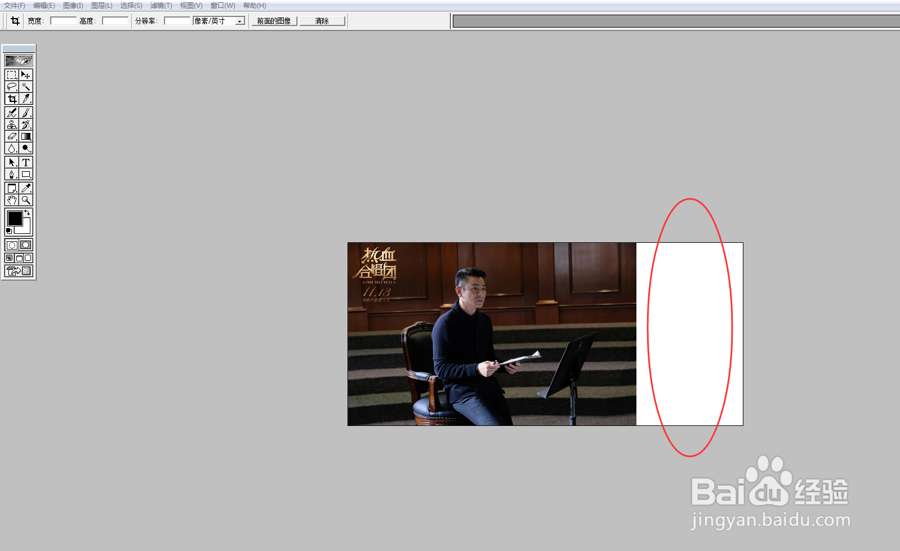
Task: Select the Dodge tool
Action: pyautogui.click(x=26, y=148)
